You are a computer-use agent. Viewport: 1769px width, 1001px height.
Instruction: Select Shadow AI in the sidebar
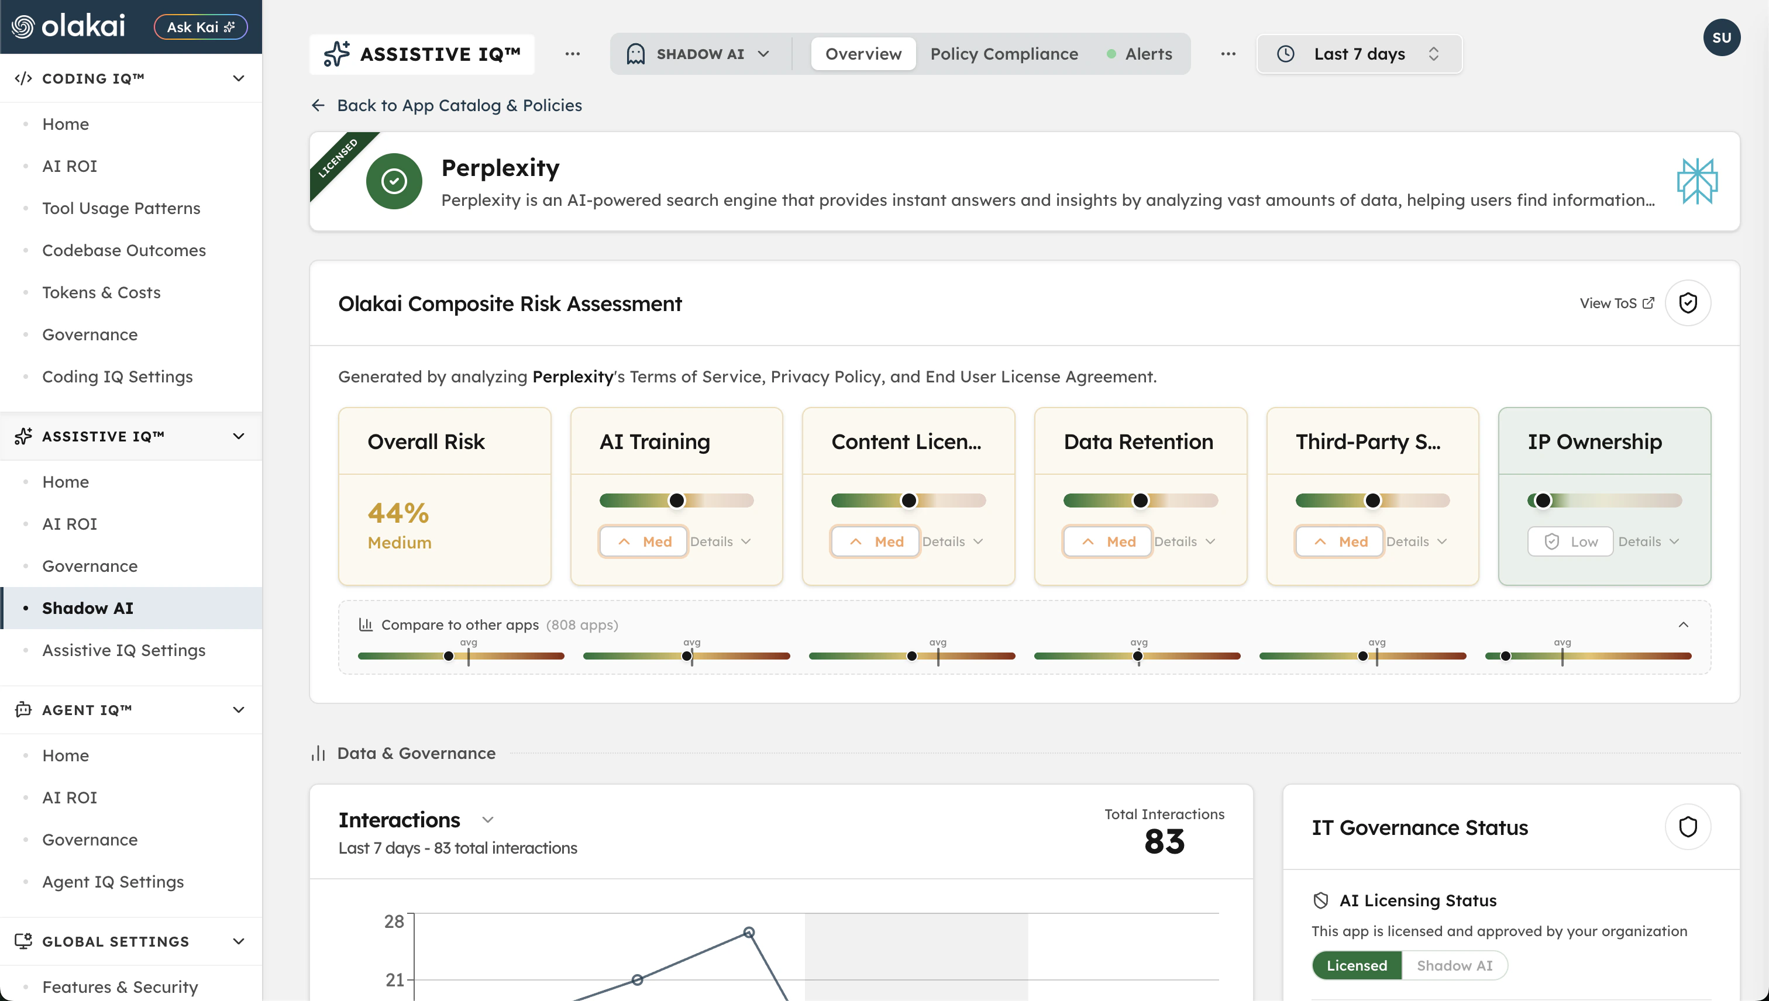point(132,607)
